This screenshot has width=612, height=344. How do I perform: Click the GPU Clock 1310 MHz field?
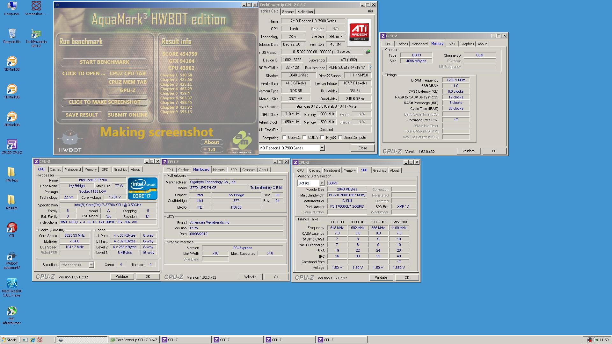tap(291, 114)
